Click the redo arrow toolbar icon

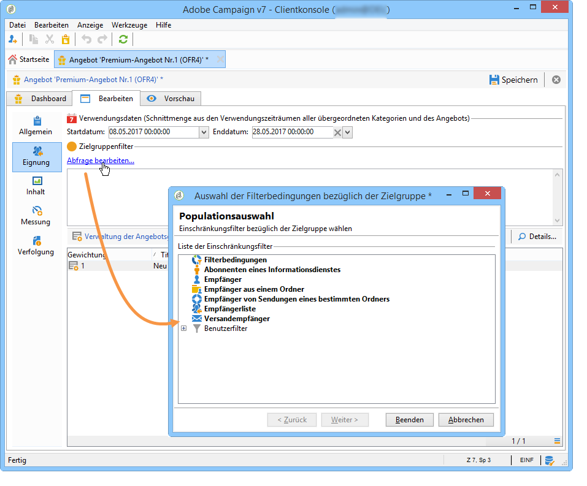[x=102, y=39]
